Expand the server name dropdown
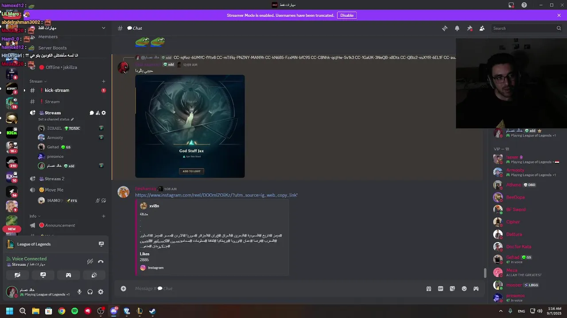The image size is (567, 318). click(x=103, y=28)
